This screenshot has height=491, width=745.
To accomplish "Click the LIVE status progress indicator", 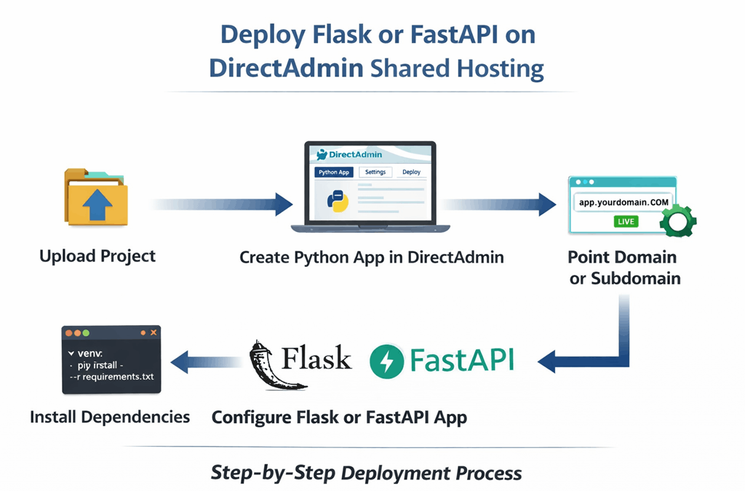I will (x=626, y=221).
